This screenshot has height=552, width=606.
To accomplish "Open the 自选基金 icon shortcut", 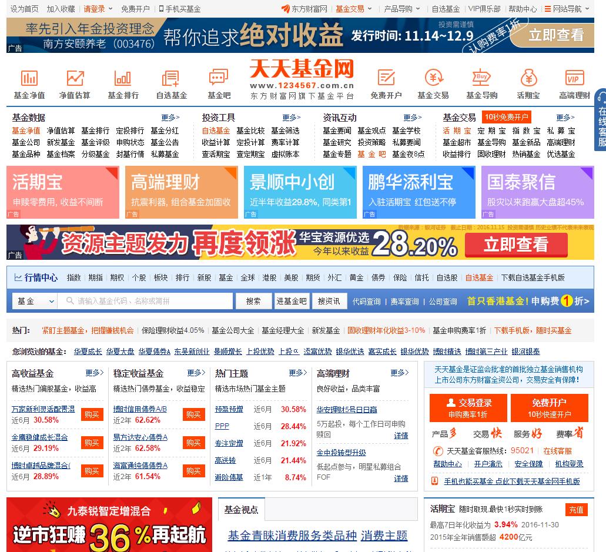I will (x=171, y=84).
